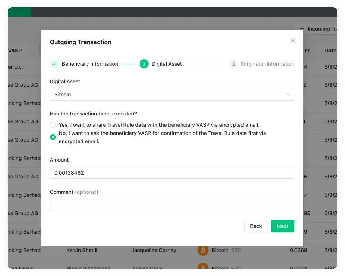The height and width of the screenshot is (276, 345).
Task: Click the green step 2 circle icon
Action: click(x=144, y=64)
